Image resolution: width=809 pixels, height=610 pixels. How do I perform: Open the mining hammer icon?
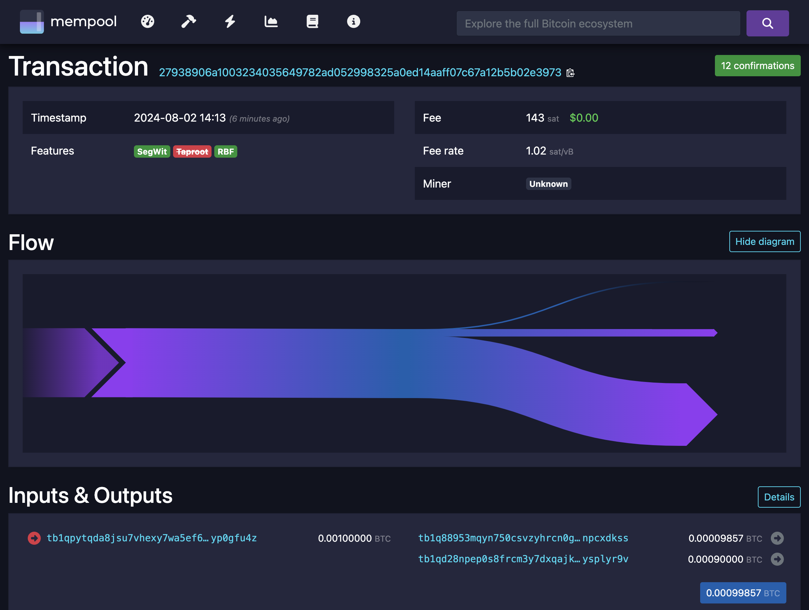point(189,22)
